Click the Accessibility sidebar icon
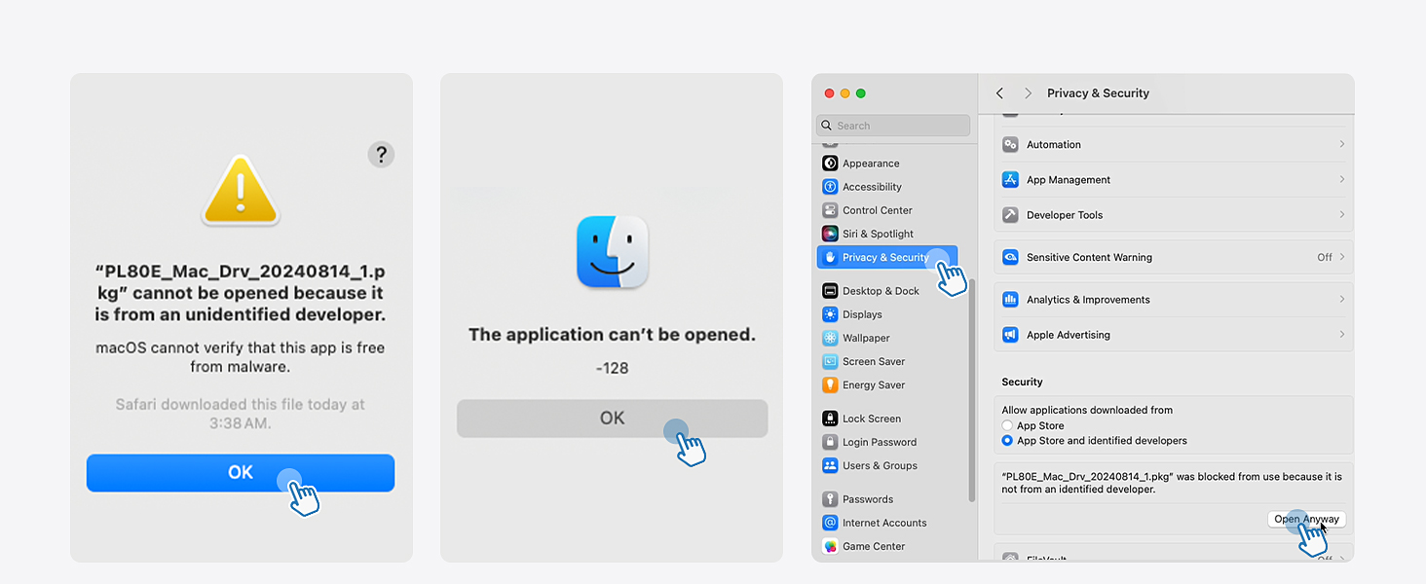1426x584 pixels. (830, 187)
